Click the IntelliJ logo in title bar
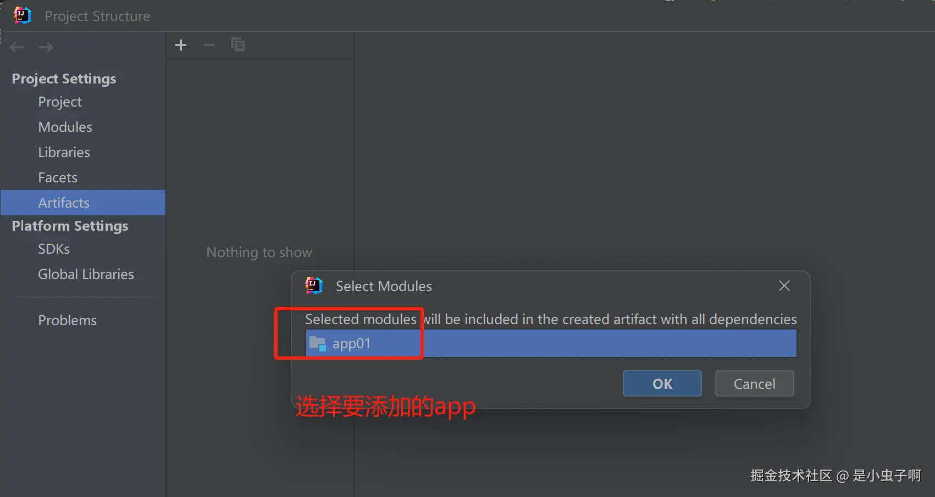935x497 pixels. pos(23,15)
